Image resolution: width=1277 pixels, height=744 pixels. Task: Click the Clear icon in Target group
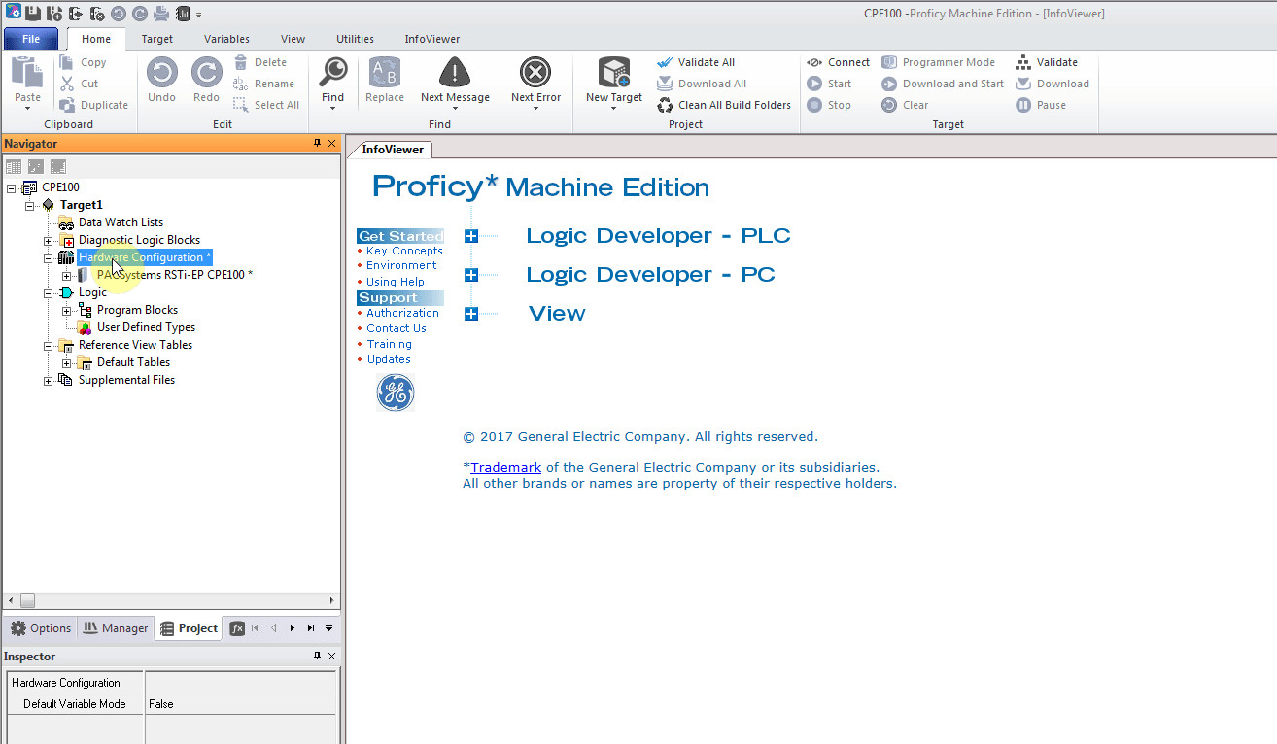889,105
